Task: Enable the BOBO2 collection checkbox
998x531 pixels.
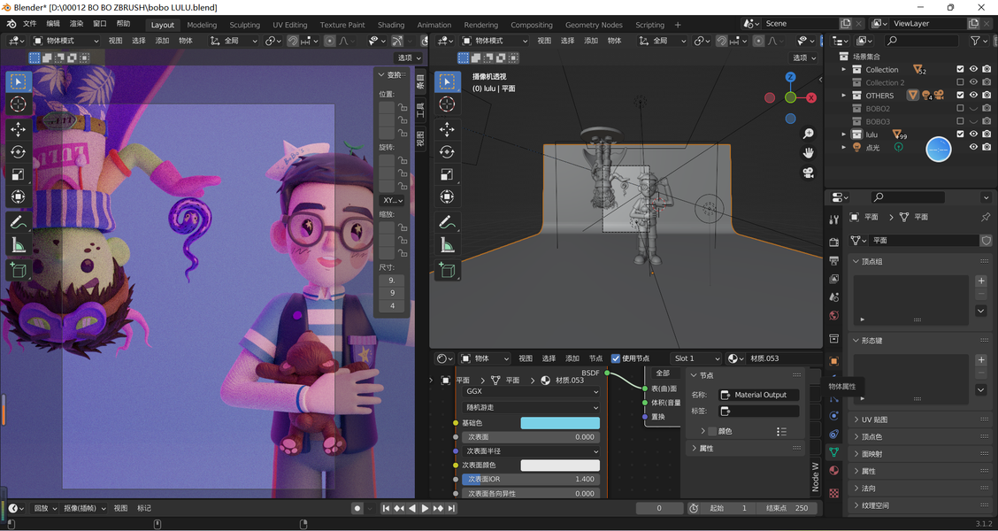Action: pos(961,108)
